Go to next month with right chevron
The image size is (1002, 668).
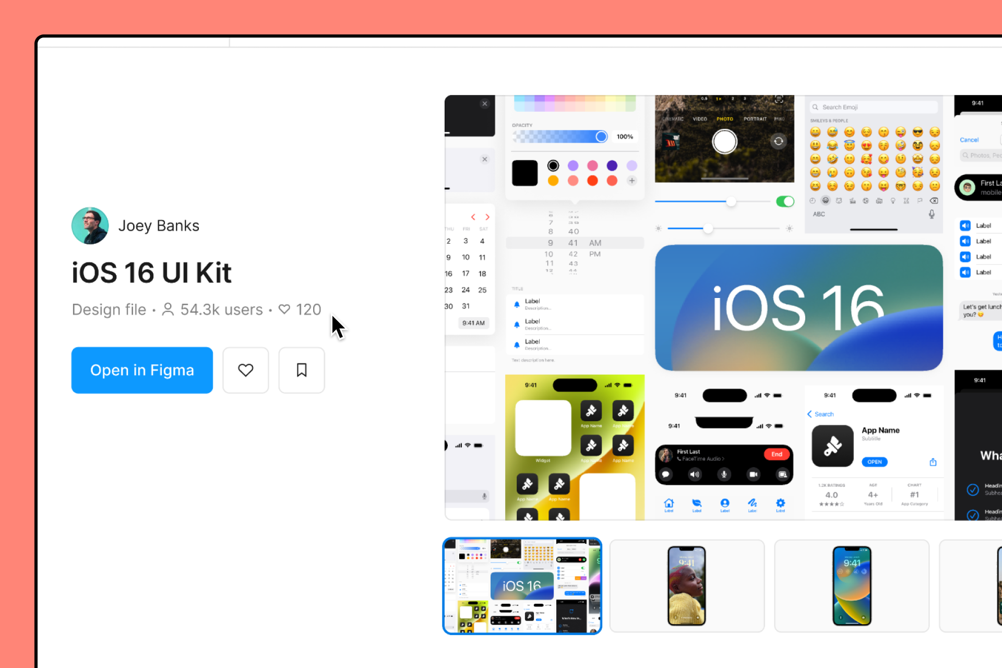487,217
